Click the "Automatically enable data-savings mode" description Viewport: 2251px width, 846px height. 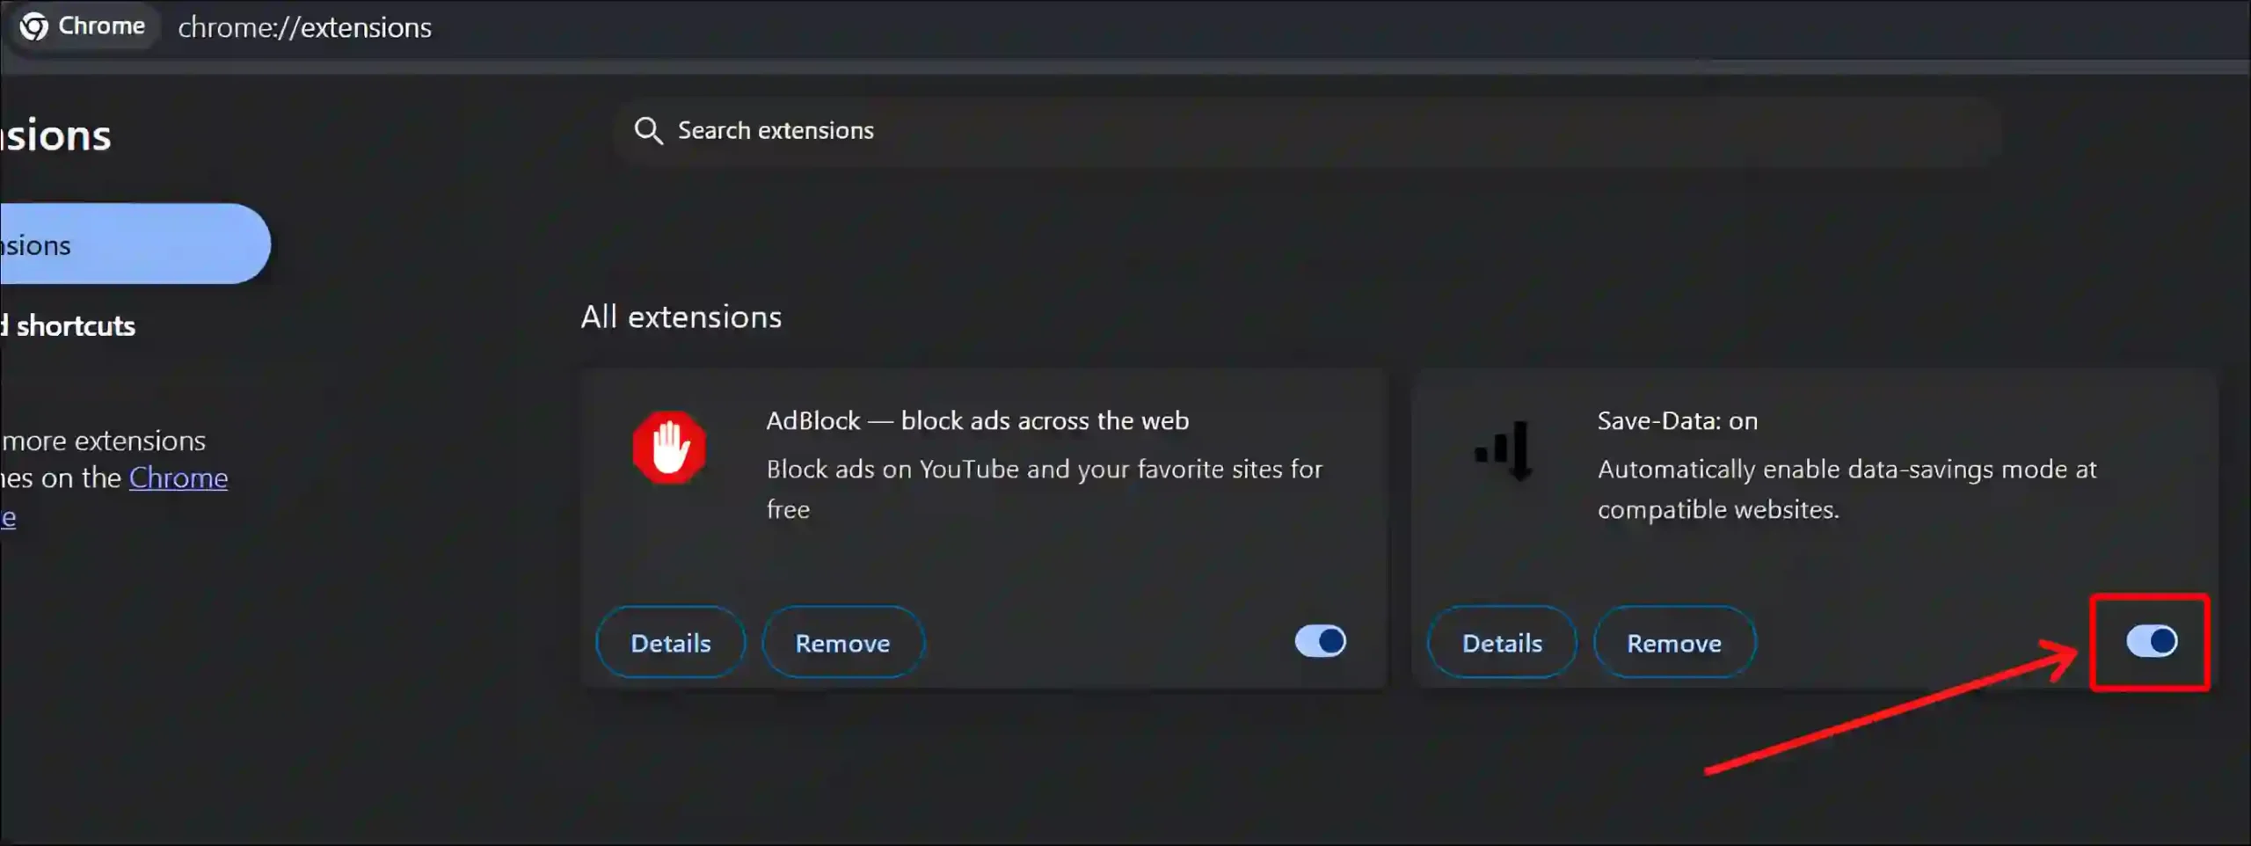click(1847, 489)
